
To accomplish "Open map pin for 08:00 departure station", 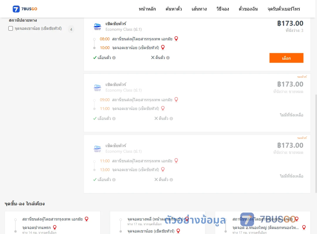I will (x=176, y=39).
